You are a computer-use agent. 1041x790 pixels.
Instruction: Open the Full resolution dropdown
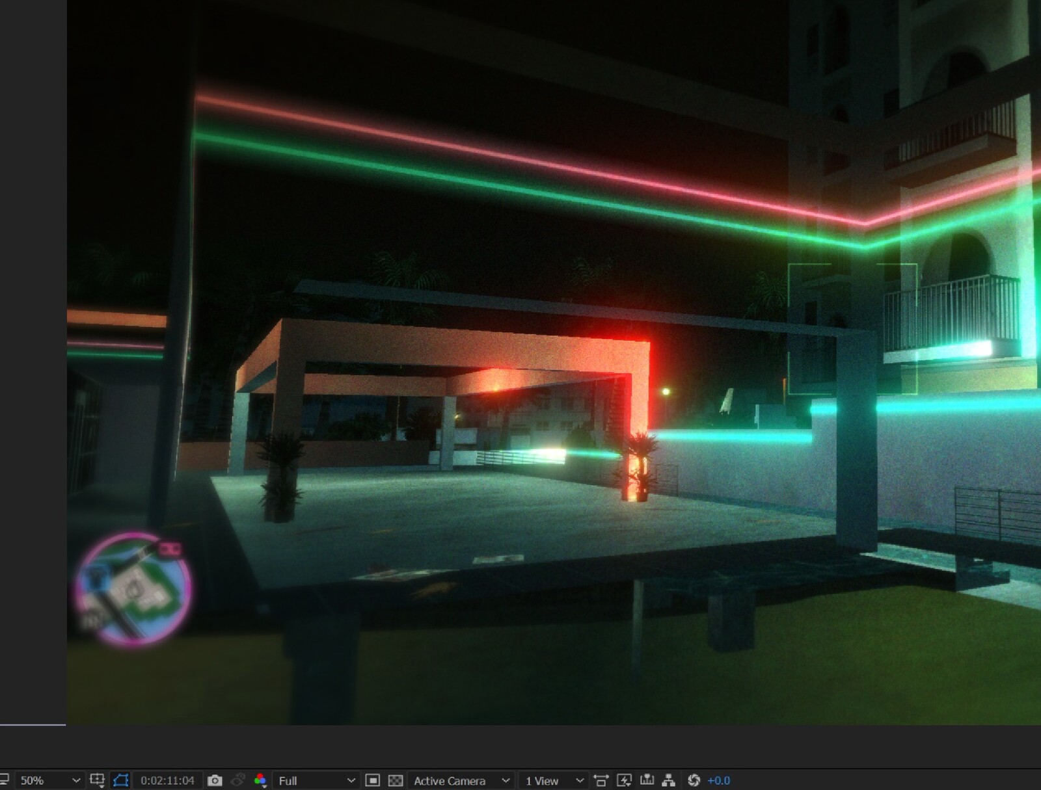[x=316, y=780]
